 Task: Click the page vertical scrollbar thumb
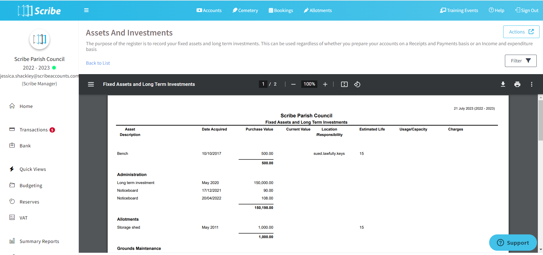(541, 120)
